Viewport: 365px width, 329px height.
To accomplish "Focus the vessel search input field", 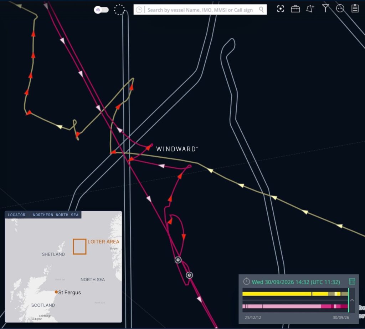I will [200, 10].
